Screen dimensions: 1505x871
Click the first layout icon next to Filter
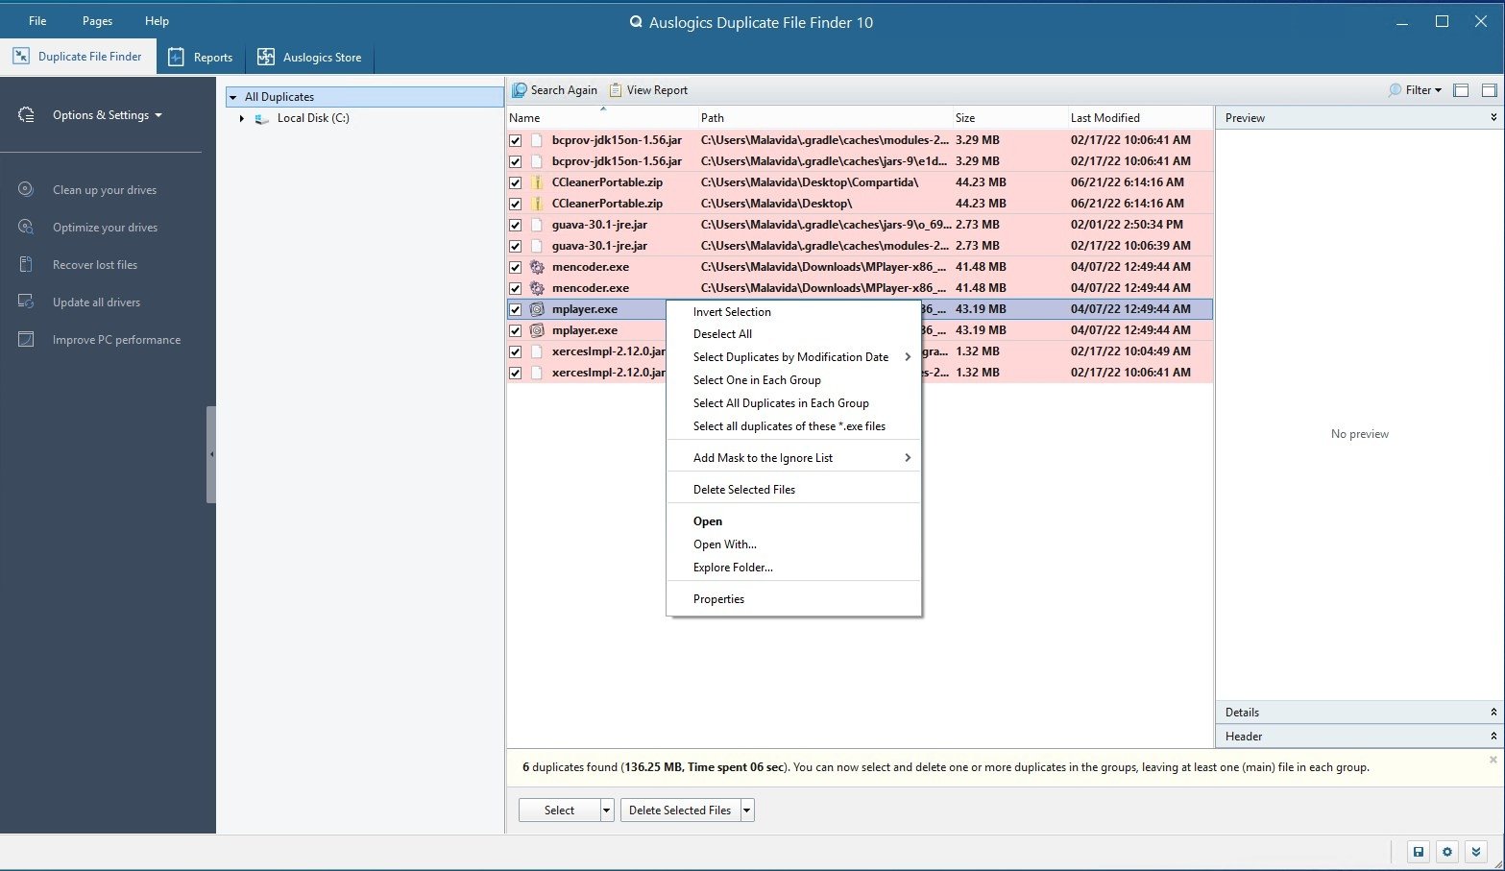click(1461, 90)
